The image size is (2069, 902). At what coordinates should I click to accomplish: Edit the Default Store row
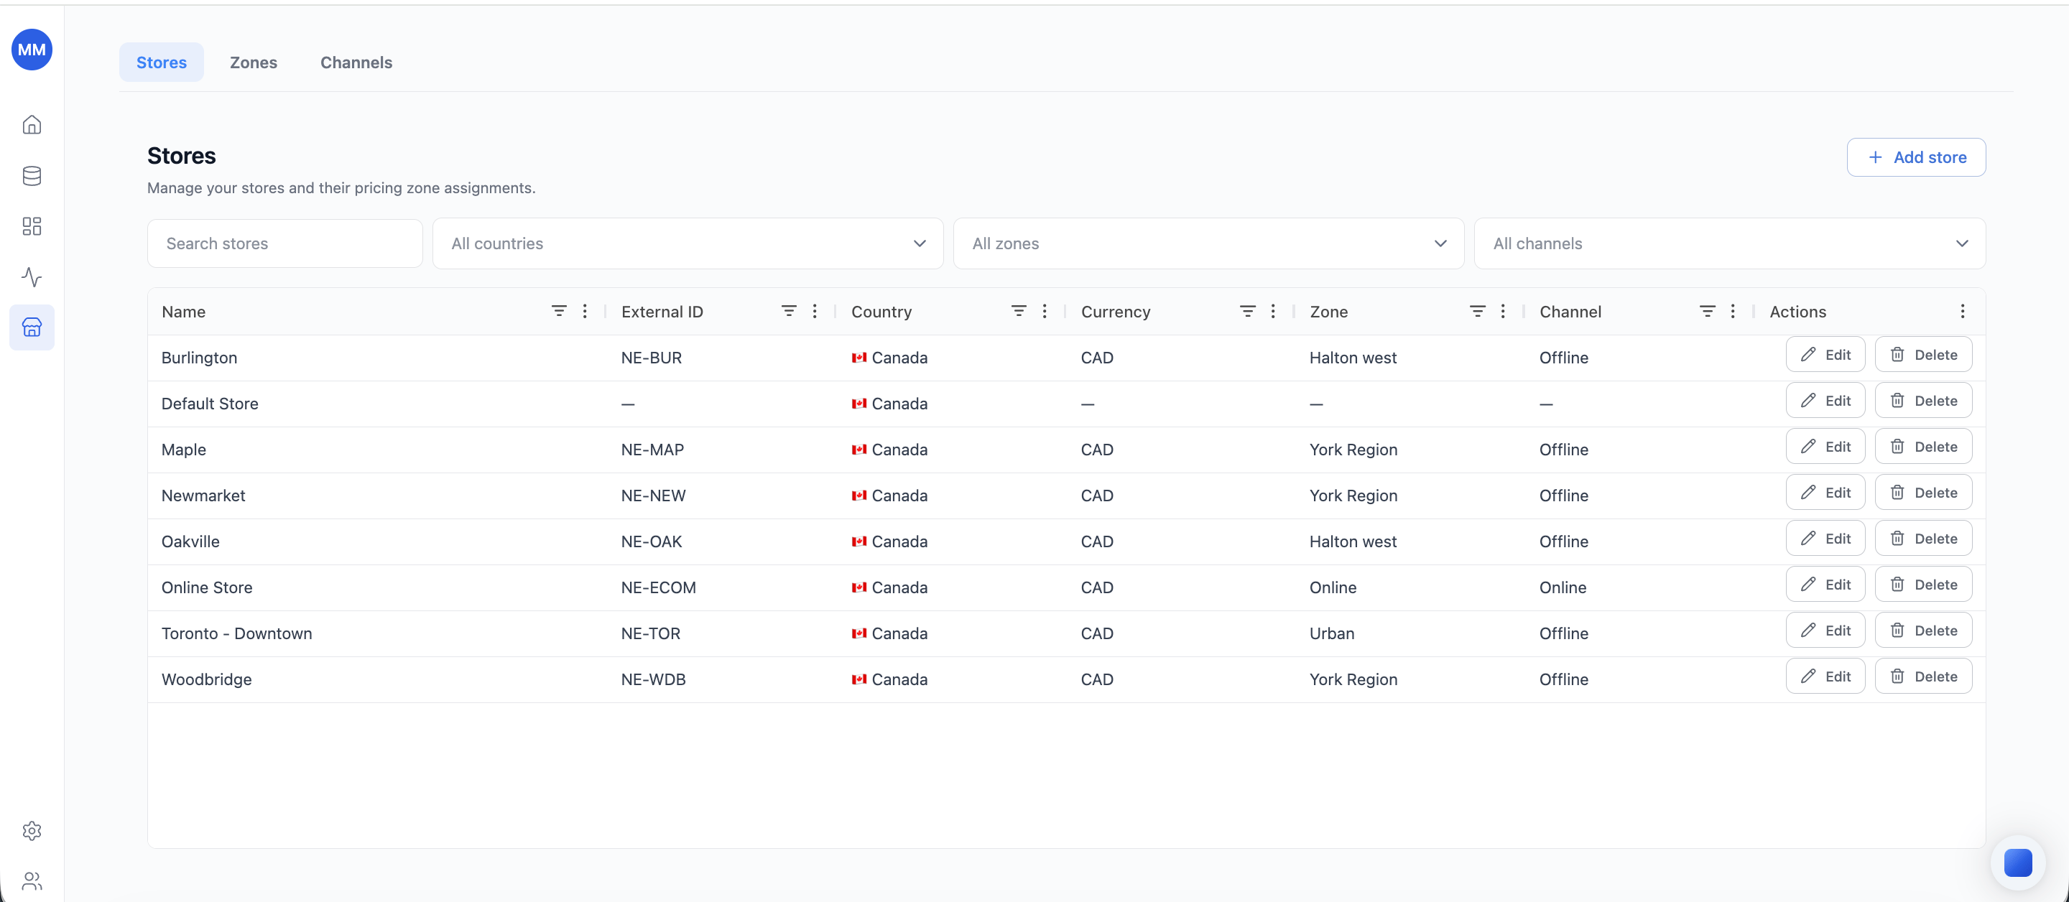click(x=1825, y=400)
